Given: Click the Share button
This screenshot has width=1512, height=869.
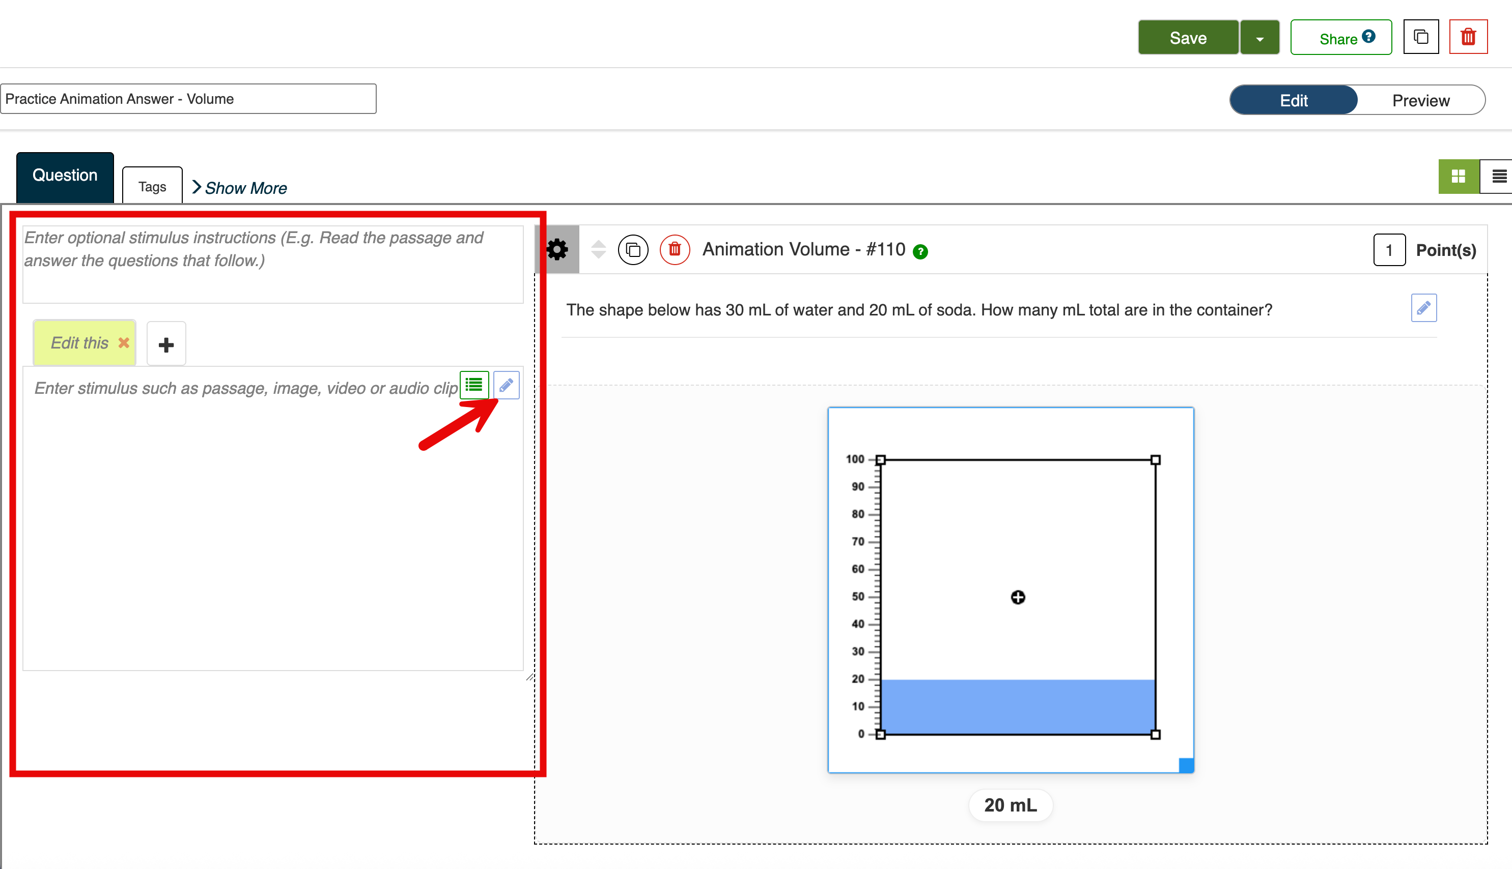Looking at the screenshot, I should tap(1340, 38).
